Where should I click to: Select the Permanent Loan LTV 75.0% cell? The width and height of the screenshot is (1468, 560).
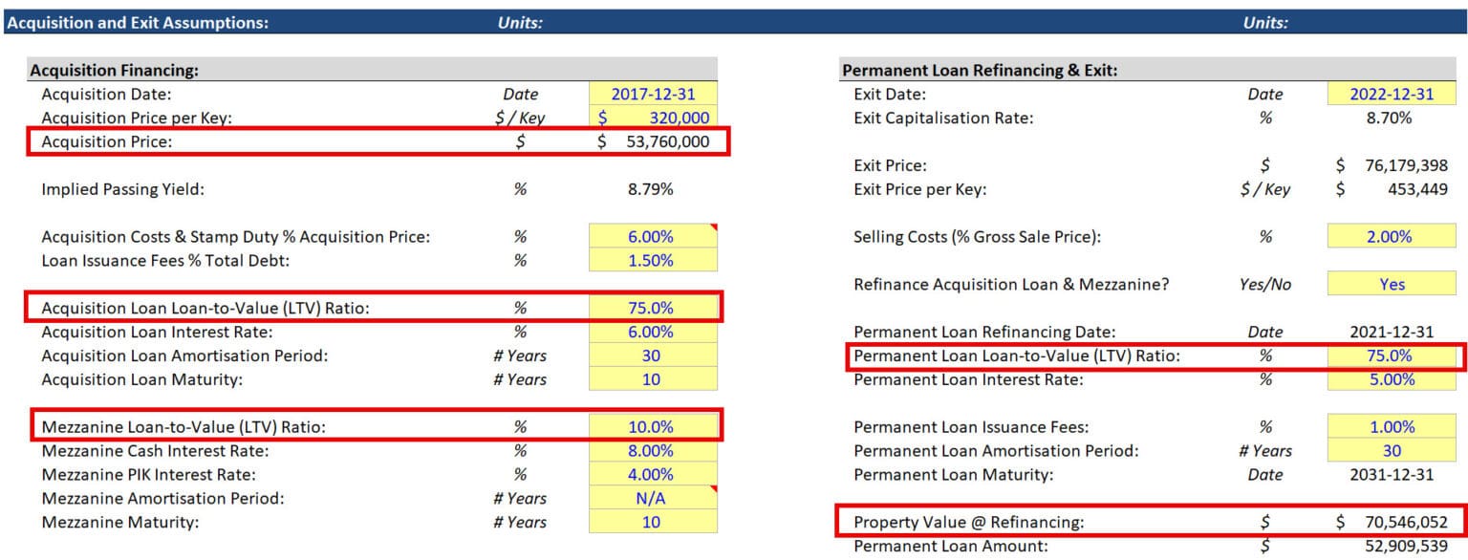[1392, 355]
